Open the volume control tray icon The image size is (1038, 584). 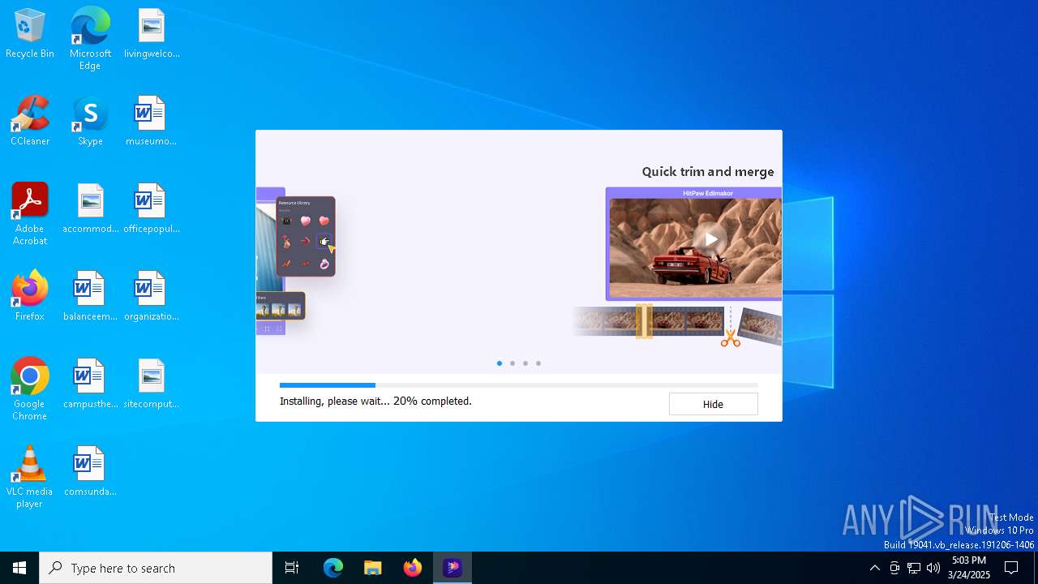(x=933, y=568)
